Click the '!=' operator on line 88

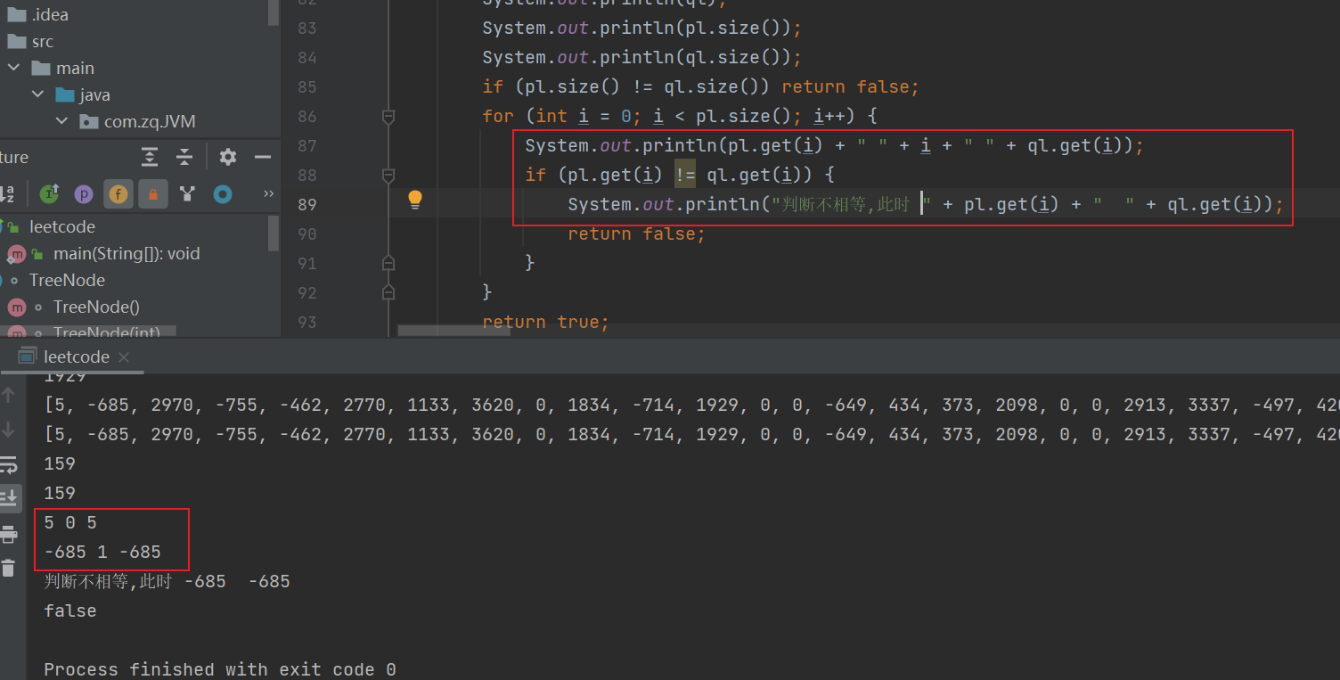684,175
